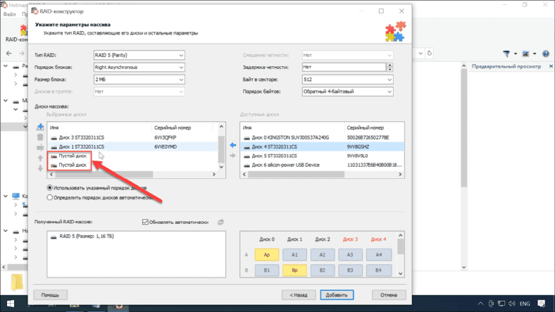
Task: Click the refresh icon next to auto update
Action: [x=220, y=222]
